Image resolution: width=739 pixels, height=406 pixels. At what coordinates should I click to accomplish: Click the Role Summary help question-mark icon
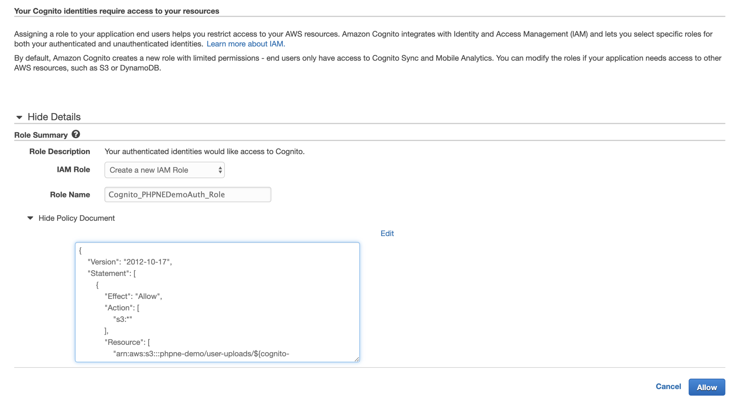click(76, 134)
